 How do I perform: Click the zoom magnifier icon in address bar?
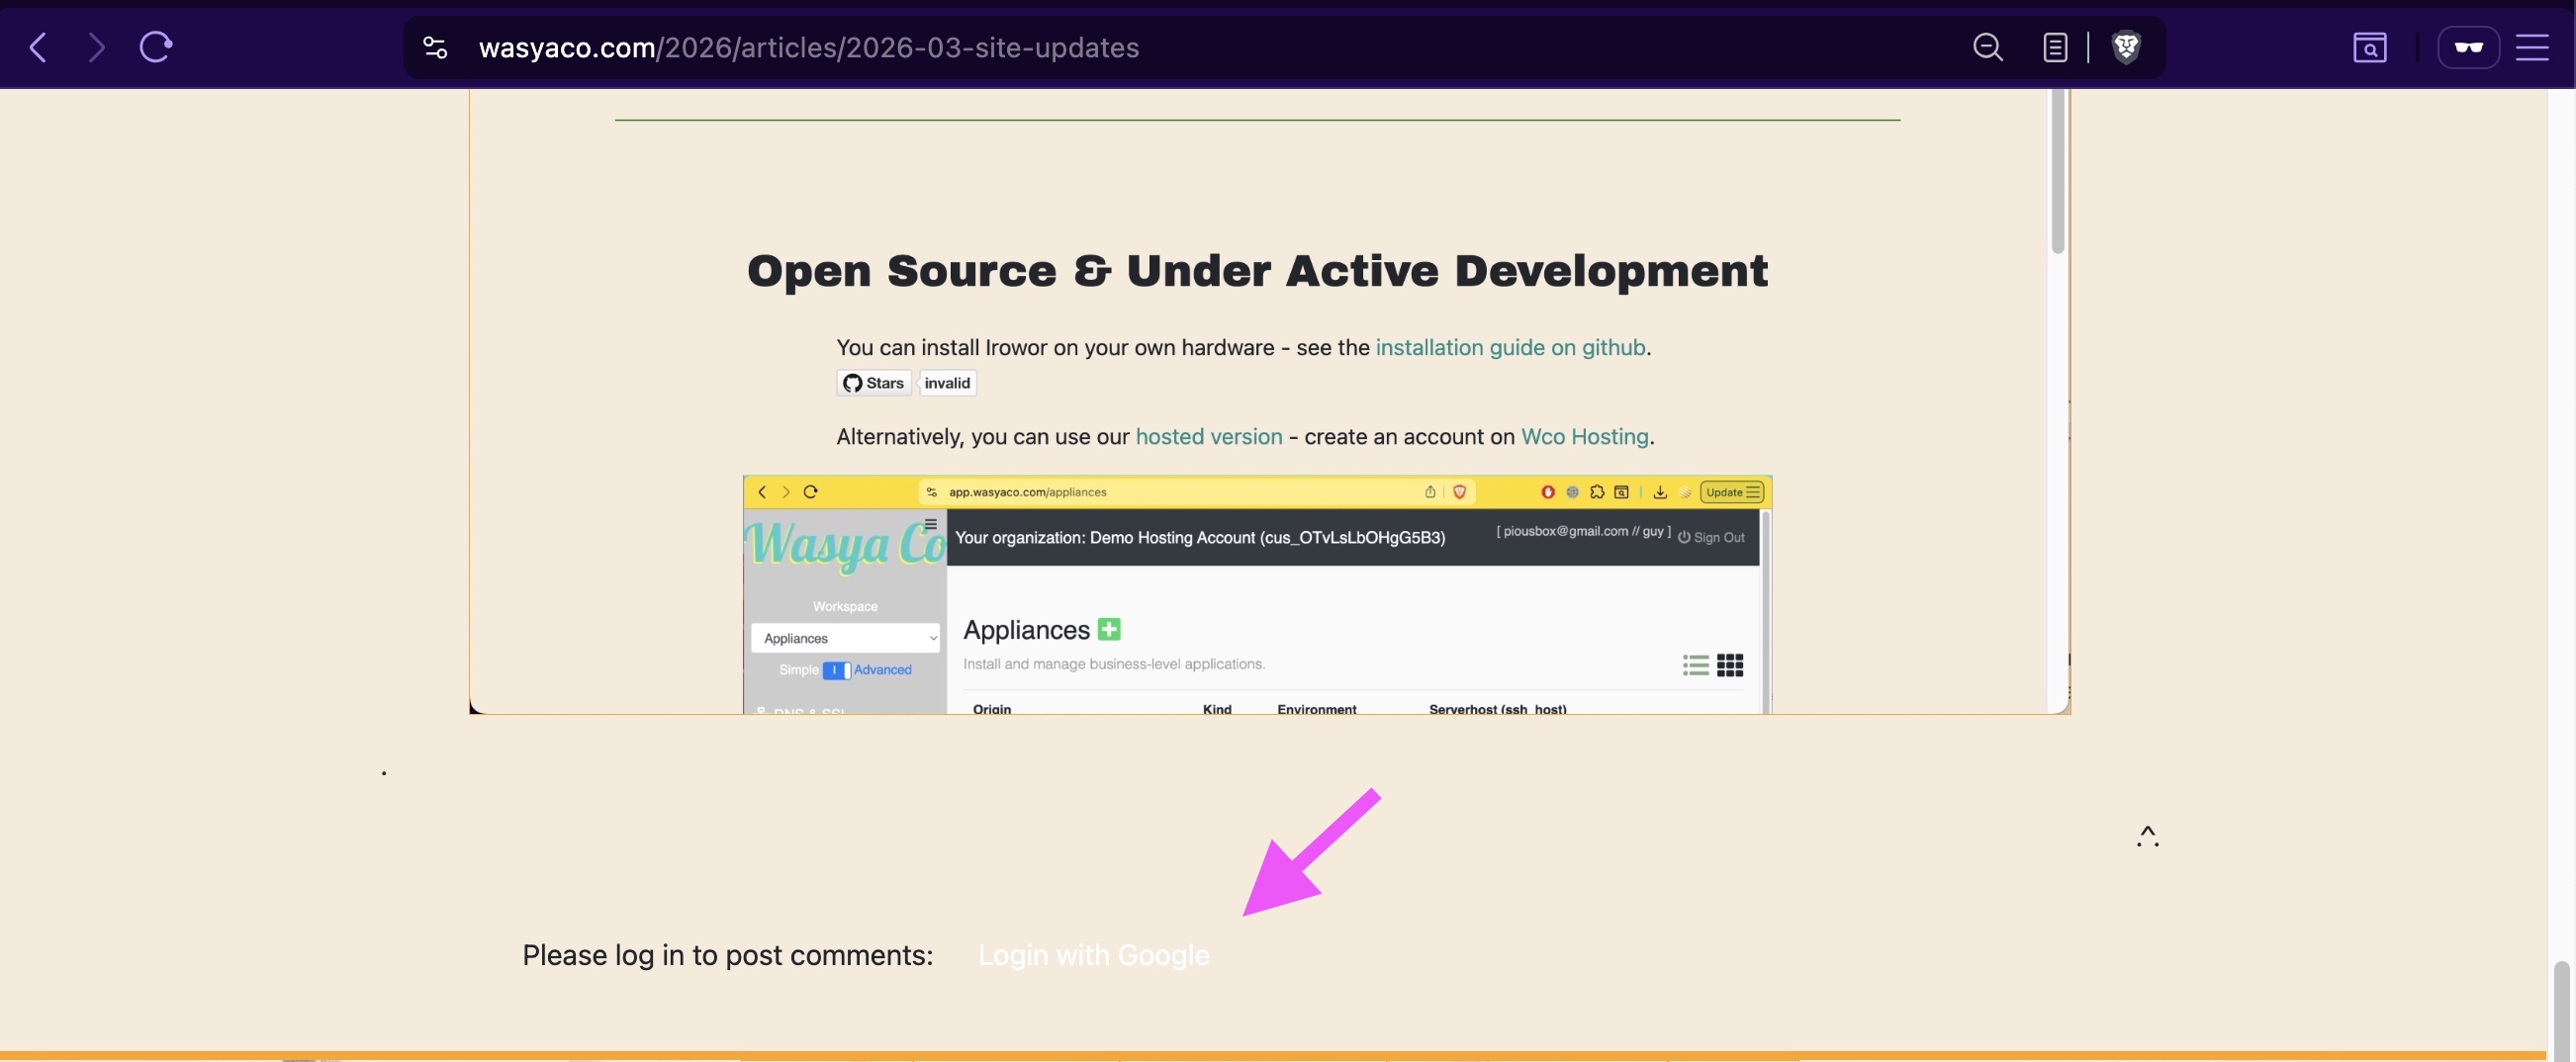tap(1987, 47)
